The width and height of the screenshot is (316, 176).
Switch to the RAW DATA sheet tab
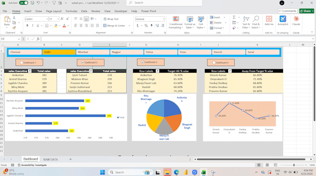coord(51,159)
